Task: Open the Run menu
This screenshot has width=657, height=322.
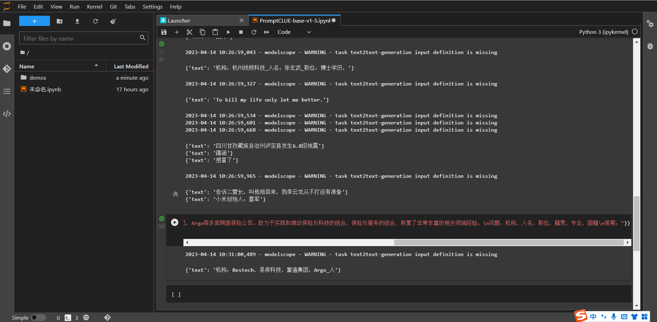Action: click(x=75, y=6)
